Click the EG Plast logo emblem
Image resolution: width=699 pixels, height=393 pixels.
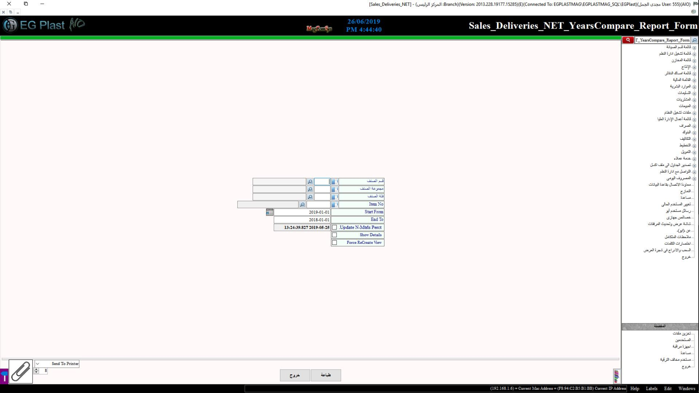tap(10, 25)
